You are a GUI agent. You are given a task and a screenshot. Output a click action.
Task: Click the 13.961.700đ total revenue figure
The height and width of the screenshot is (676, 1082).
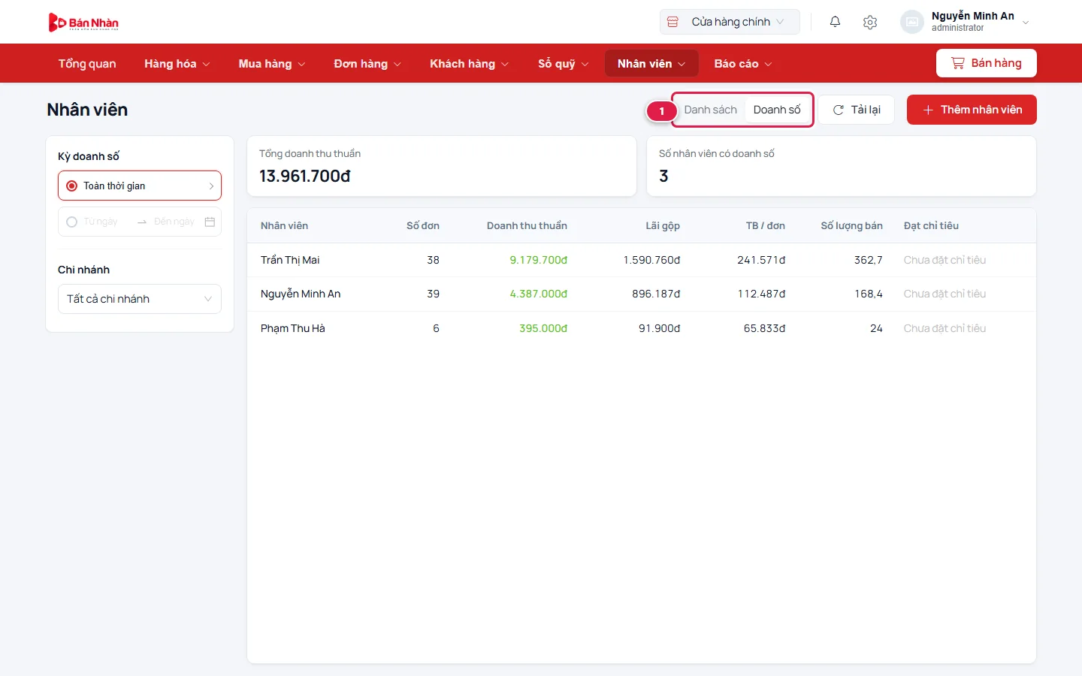pyautogui.click(x=305, y=176)
